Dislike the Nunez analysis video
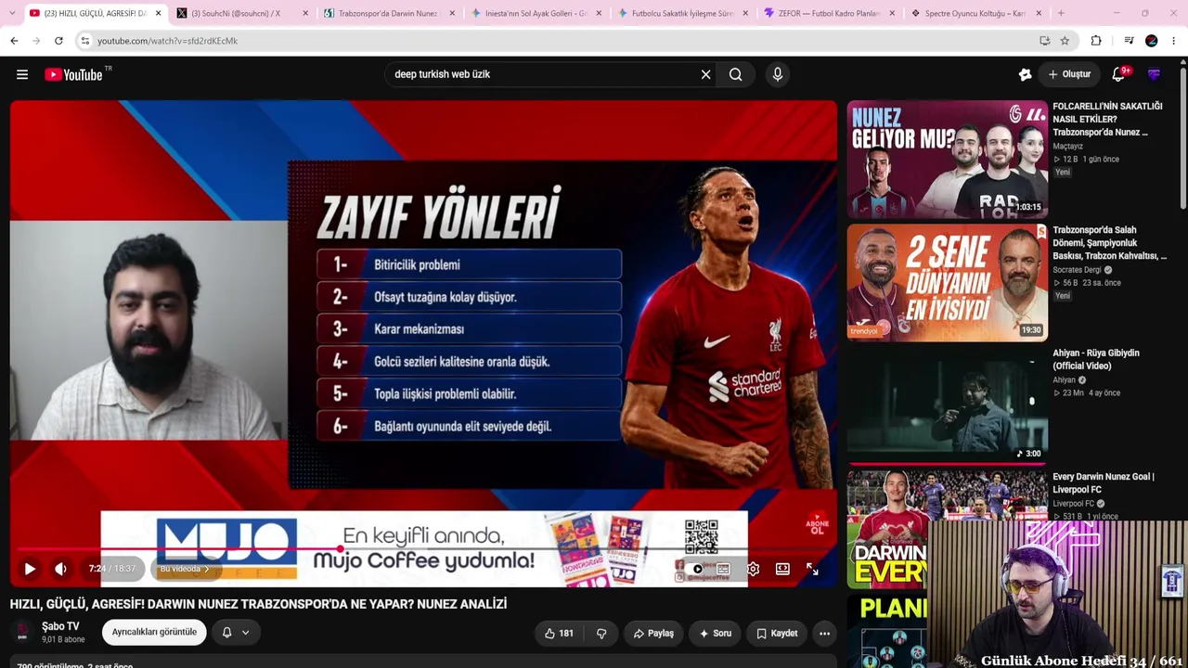1188x668 pixels. (601, 634)
